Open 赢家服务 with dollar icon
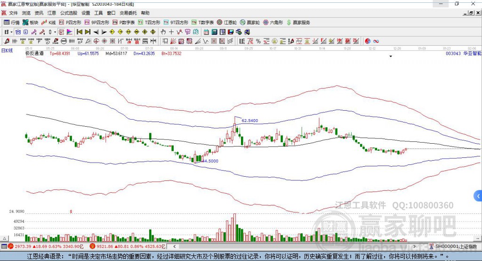482x261 pixels. click(x=298, y=23)
